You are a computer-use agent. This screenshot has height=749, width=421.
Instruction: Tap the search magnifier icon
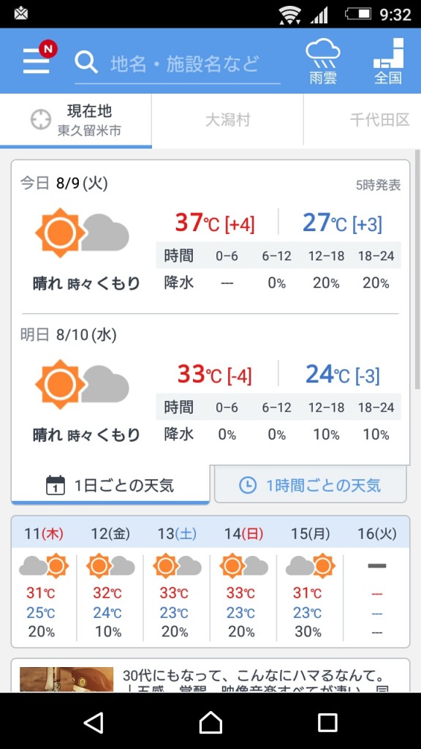point(86,62)
